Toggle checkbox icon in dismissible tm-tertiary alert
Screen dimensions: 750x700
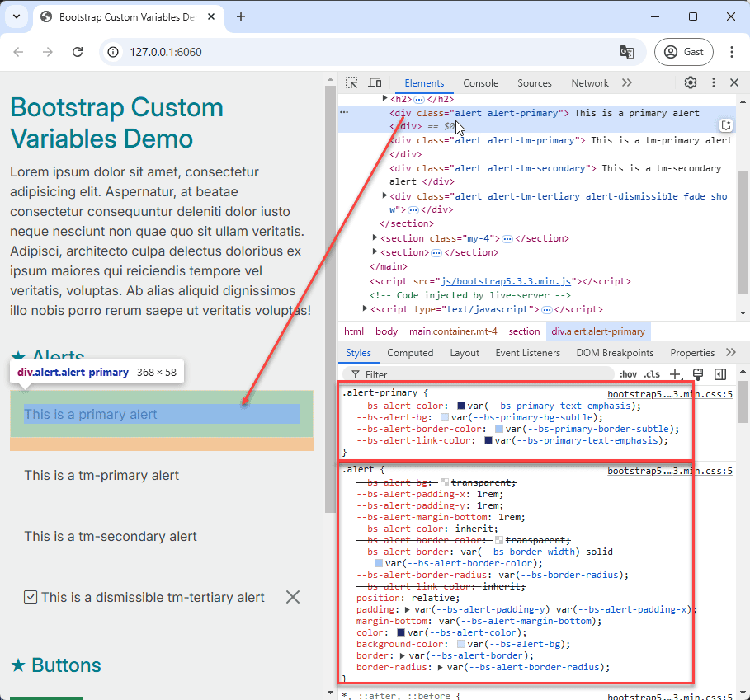click(31, 597)
